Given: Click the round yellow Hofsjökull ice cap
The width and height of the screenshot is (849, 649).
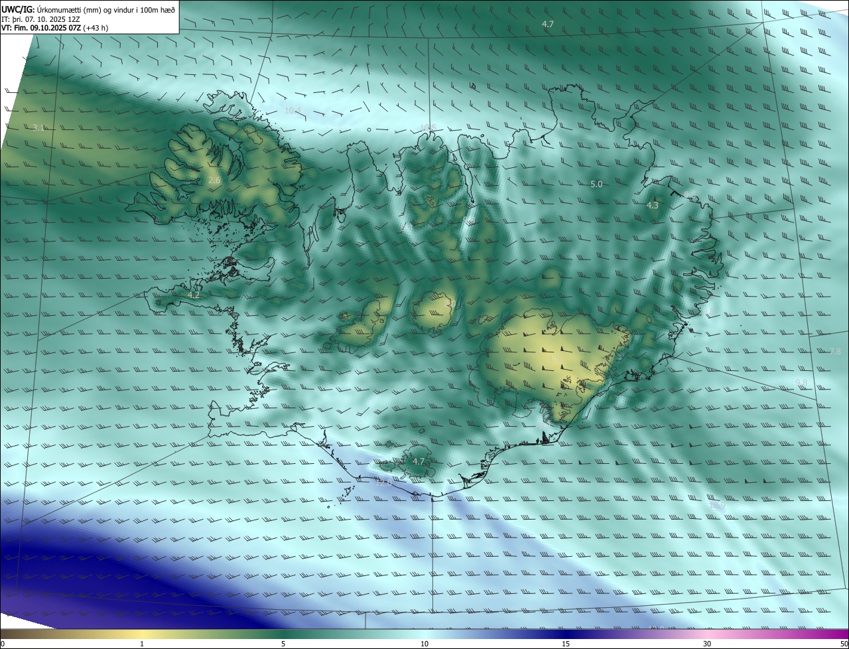Looking at the screenshot, I should (434, 311).
